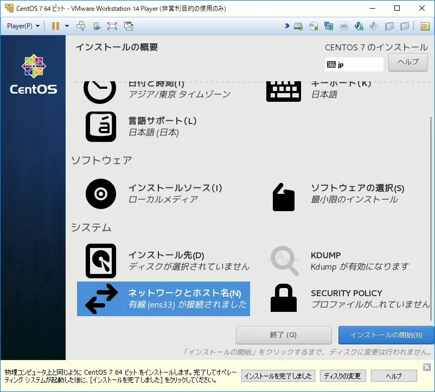
Task: Click the sound card device icon
Action: pos(359,27)
